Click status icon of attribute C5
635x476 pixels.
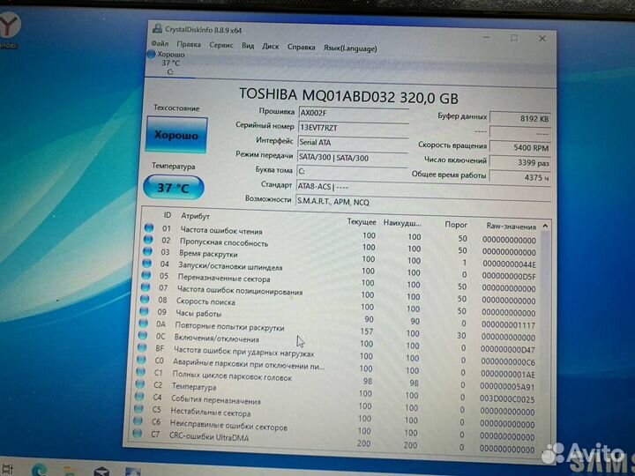138,409
